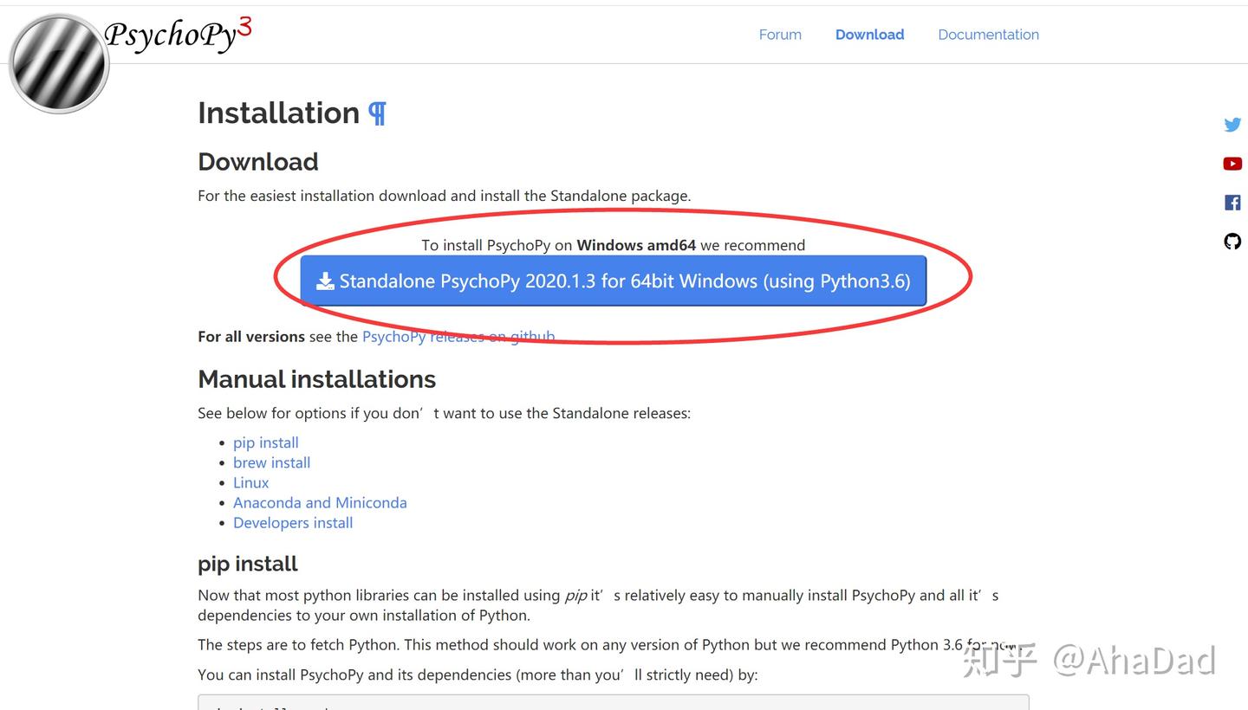Go to the Download nav item

pyautogui.click(x=869, y=35)
